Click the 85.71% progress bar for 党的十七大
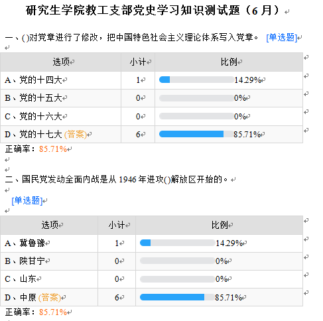The height and width of the screenshot is (321, 323). coord(196,134)
